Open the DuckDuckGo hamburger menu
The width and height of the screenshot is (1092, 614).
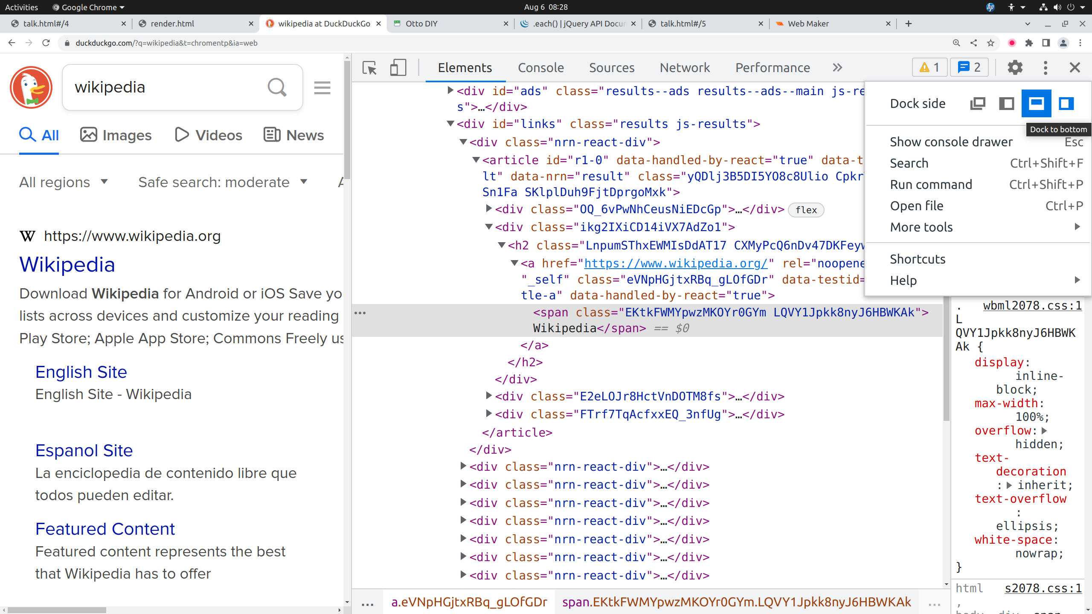point(322,88)
